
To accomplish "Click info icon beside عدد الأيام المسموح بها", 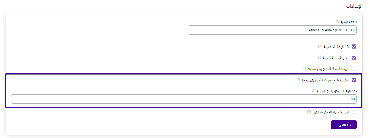I will pyautogui.click(x=314, y=91).
